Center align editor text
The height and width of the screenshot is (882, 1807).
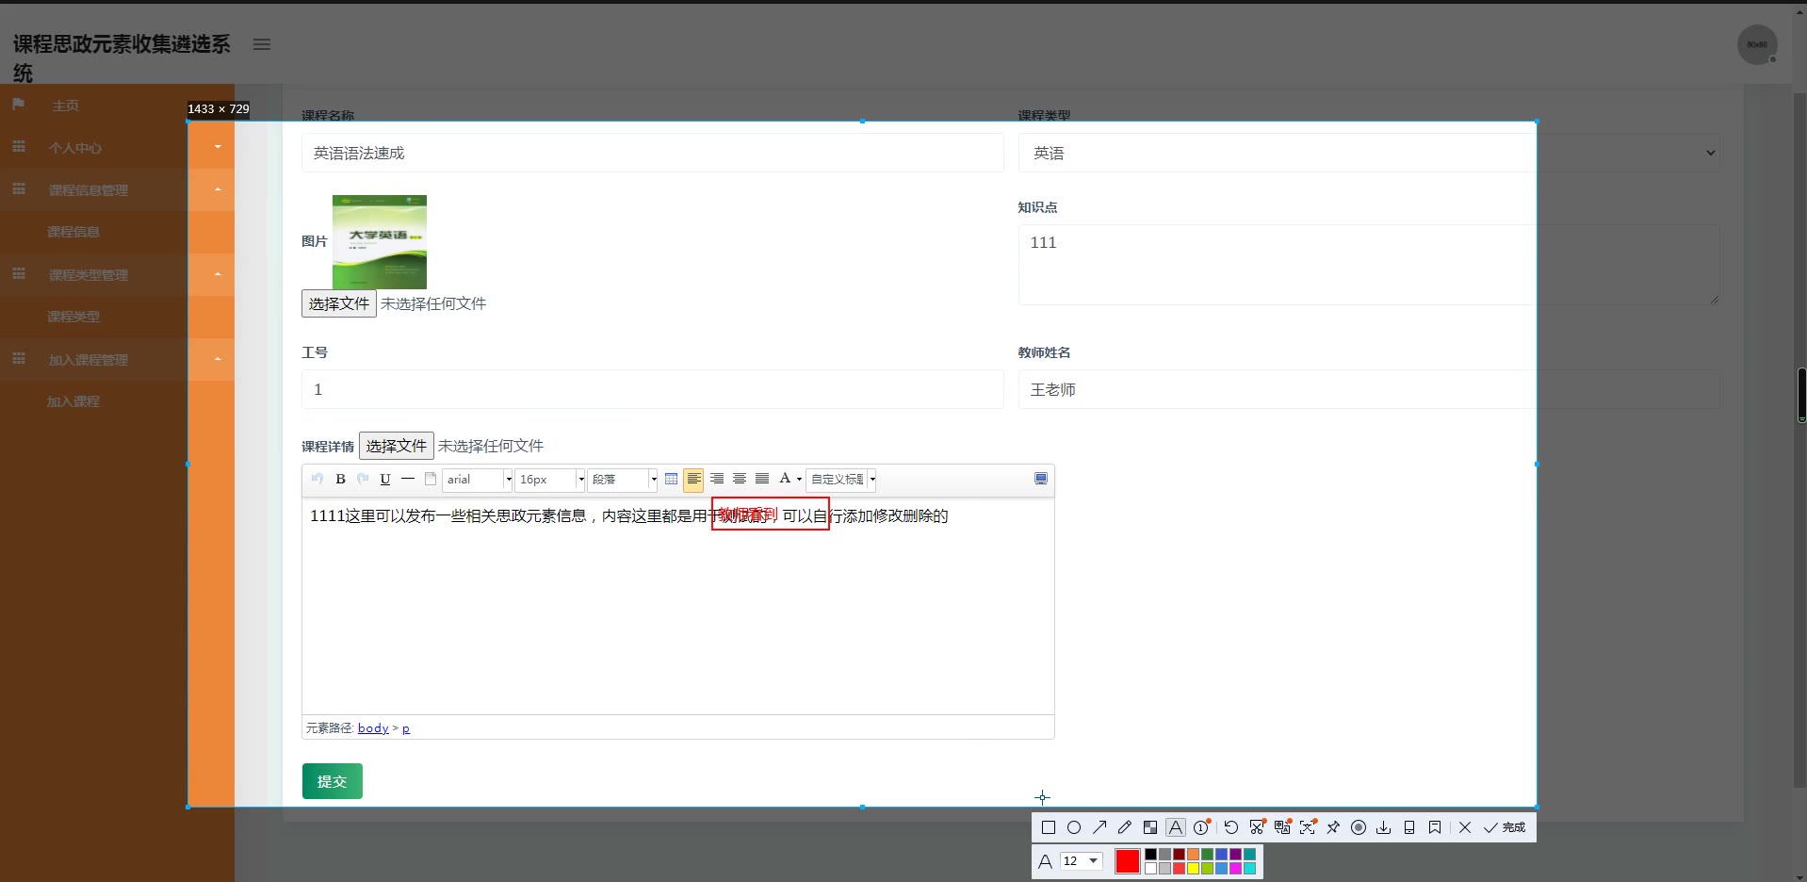tap(740, 479)
